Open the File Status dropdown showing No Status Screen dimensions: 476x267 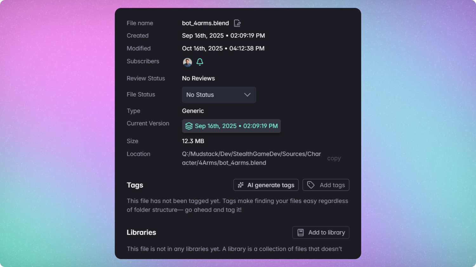(x=219, y=95)
